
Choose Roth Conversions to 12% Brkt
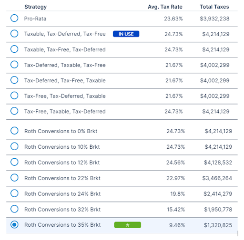(x=14, y=162)
